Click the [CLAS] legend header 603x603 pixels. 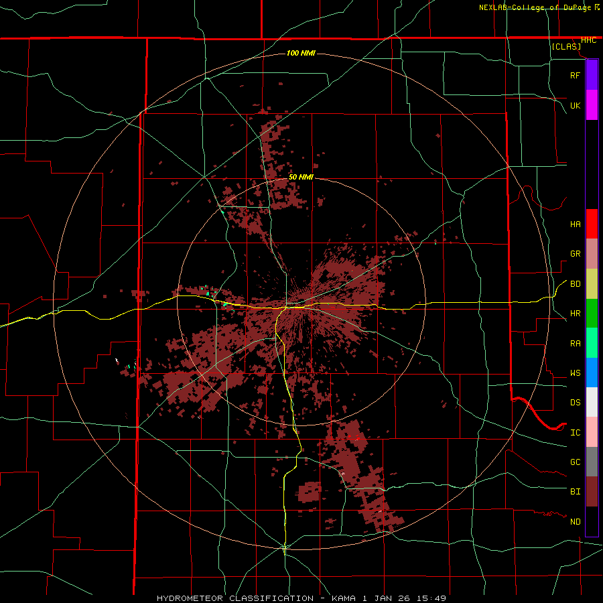click(566, 47)
